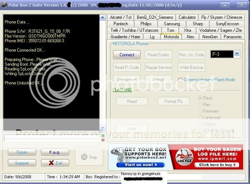
Task: Click the log scrollbar up arrow
Action: (x=102, y=18)
